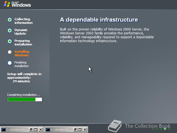177x133 pixels.
Task: Click the 'A dependable infrastructure' heading
Action: [x=99, y=20]
